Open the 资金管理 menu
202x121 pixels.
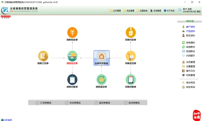pos(129,11)
